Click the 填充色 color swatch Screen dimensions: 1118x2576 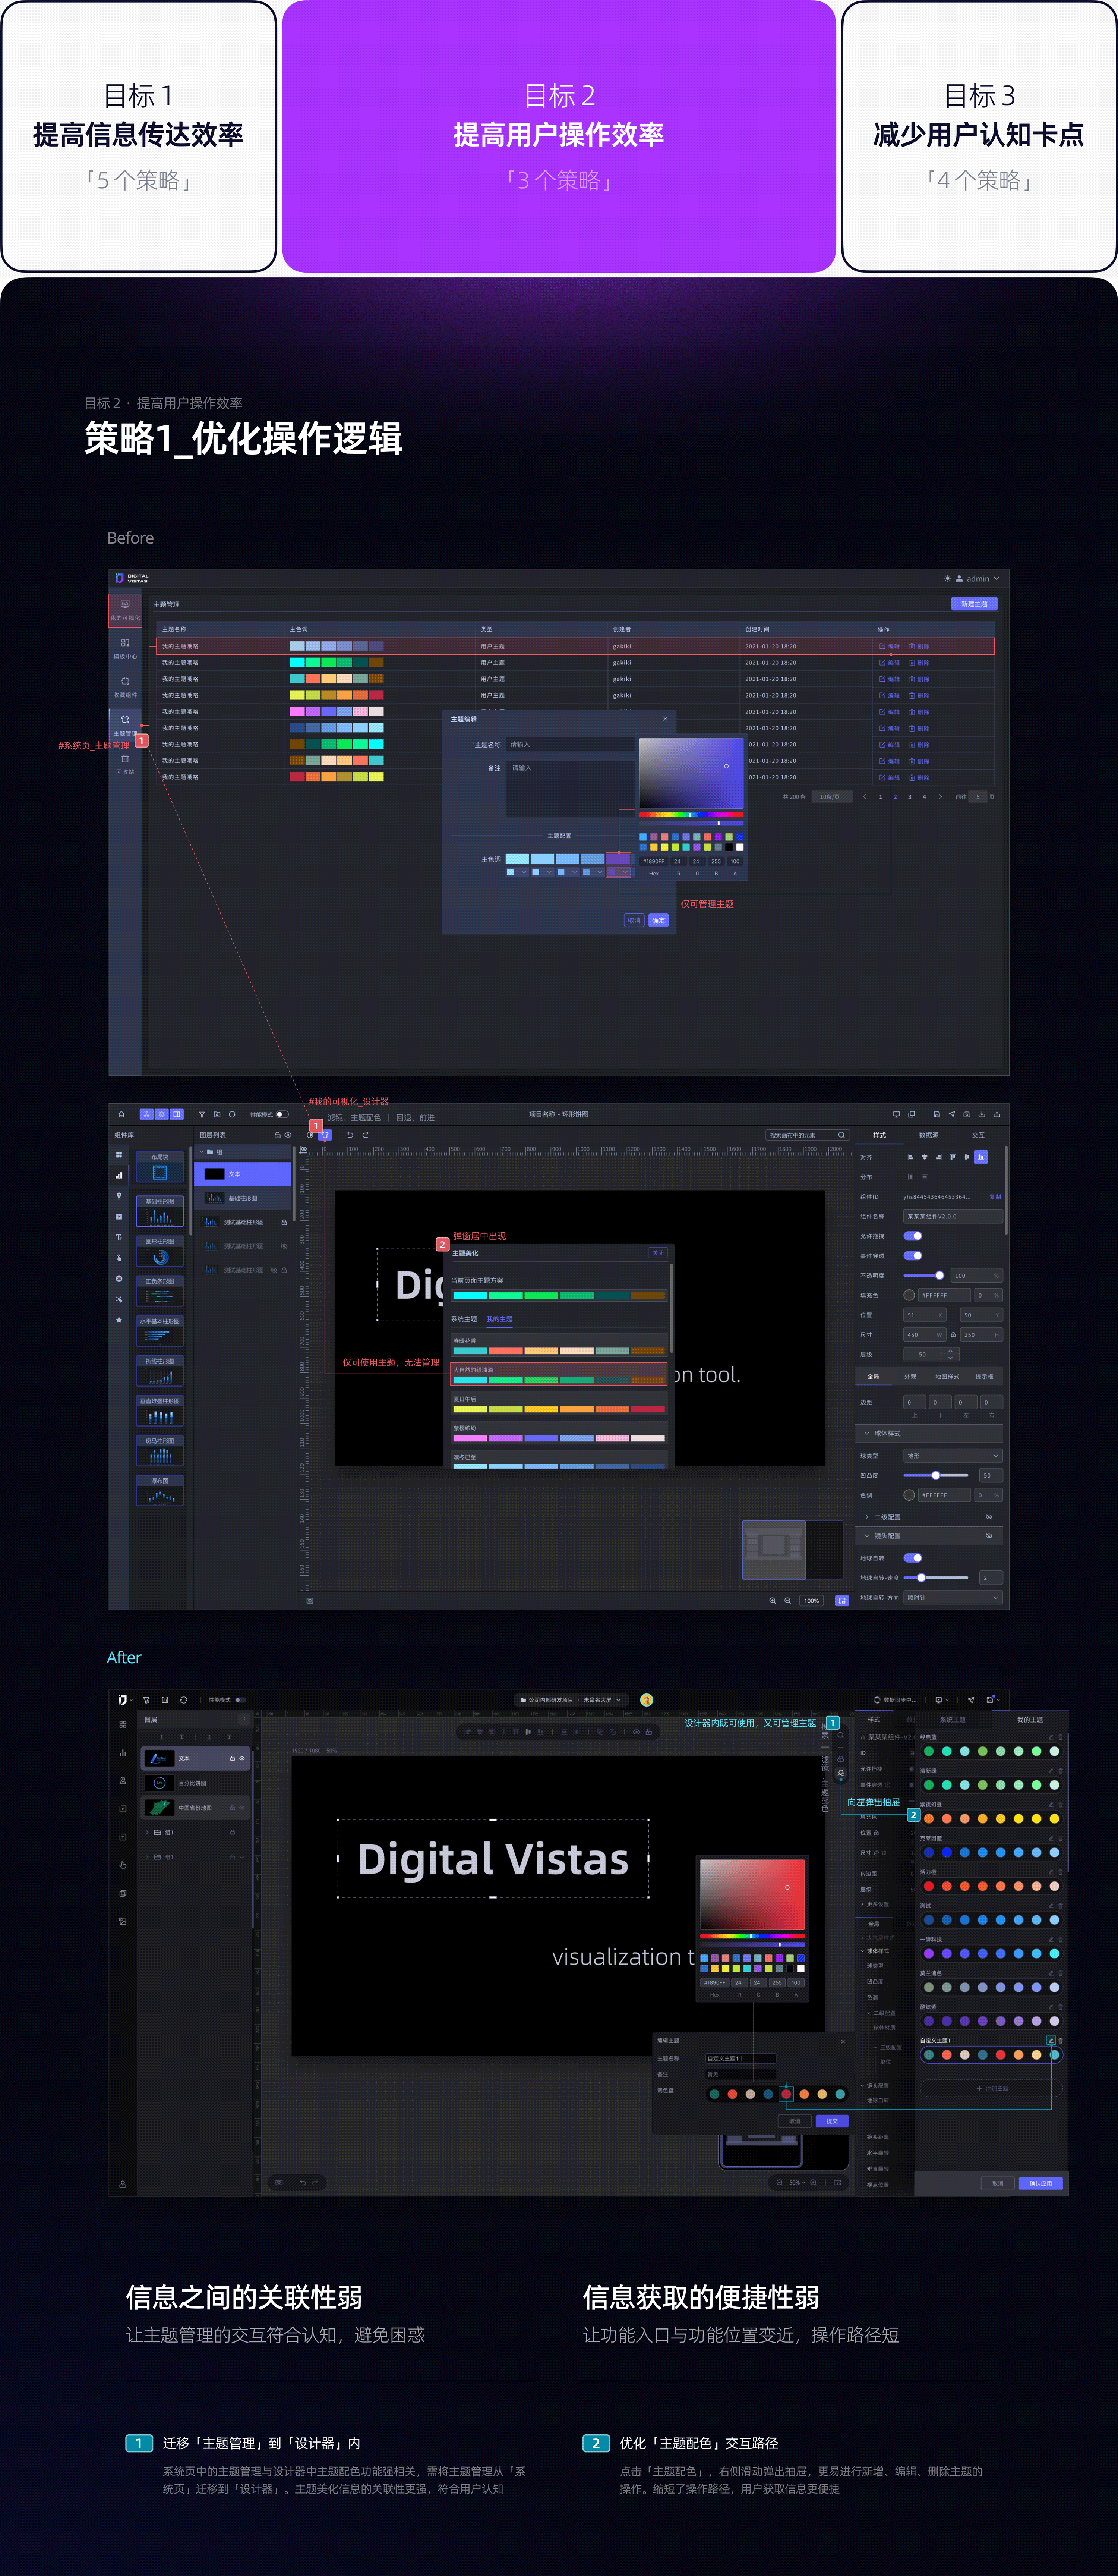coord(909,1295)
